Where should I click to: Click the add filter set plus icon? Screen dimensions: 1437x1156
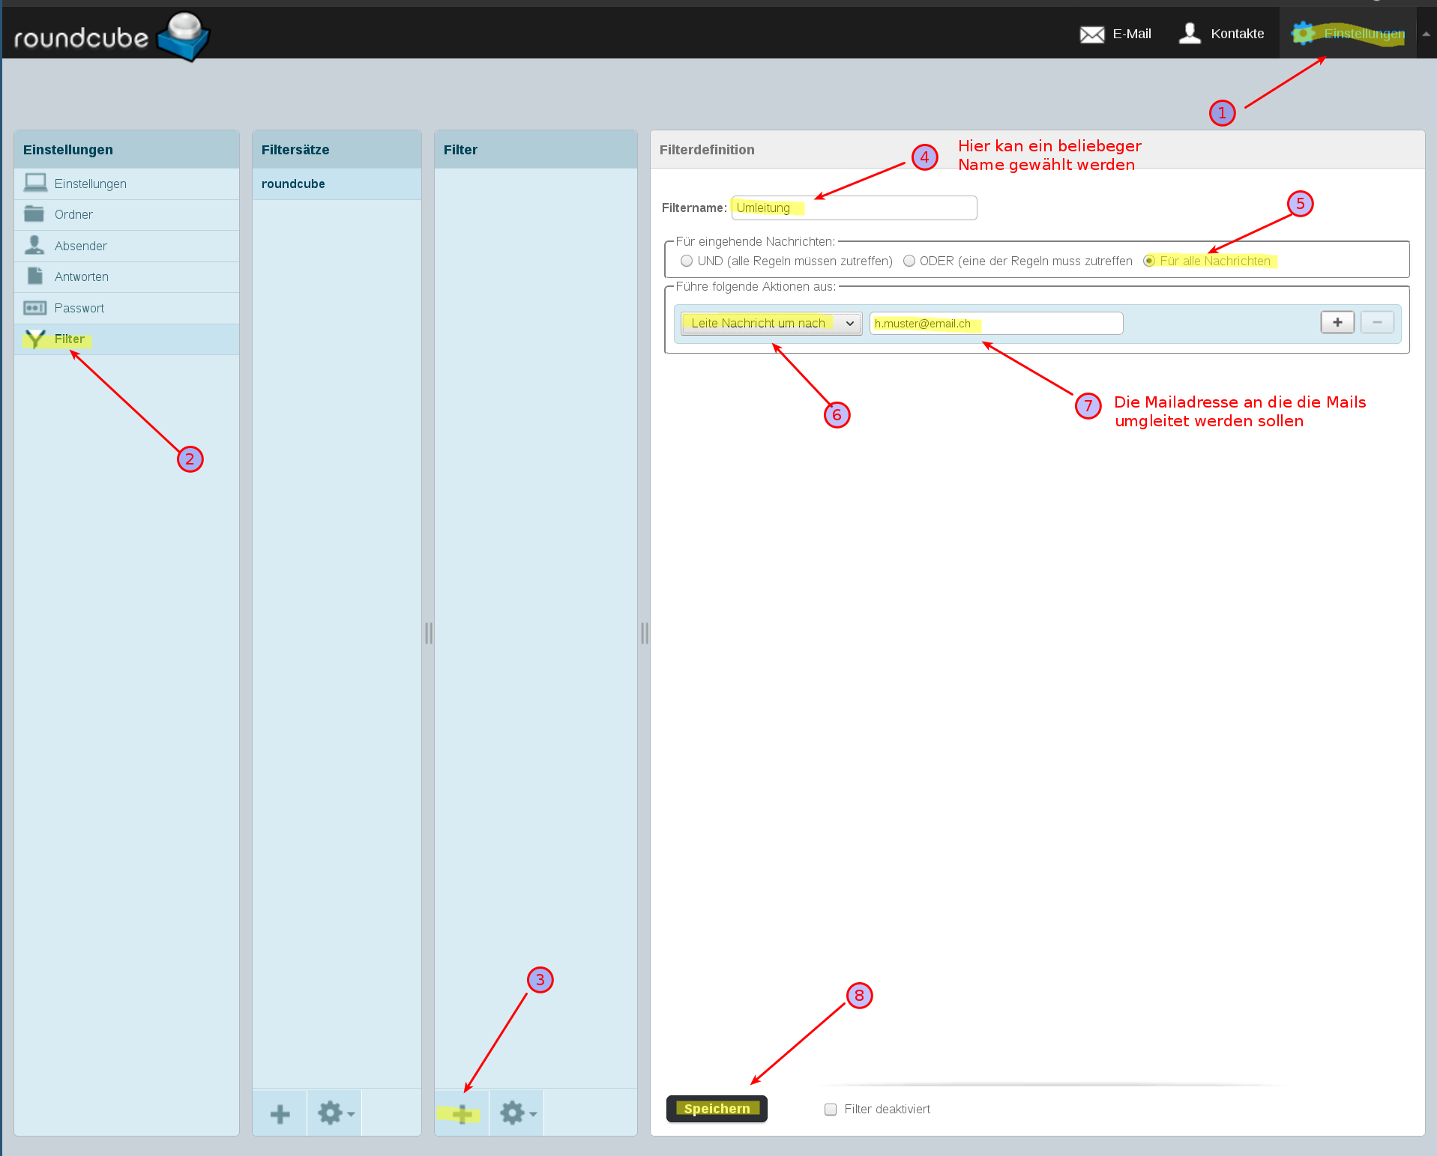(280, 1113)
